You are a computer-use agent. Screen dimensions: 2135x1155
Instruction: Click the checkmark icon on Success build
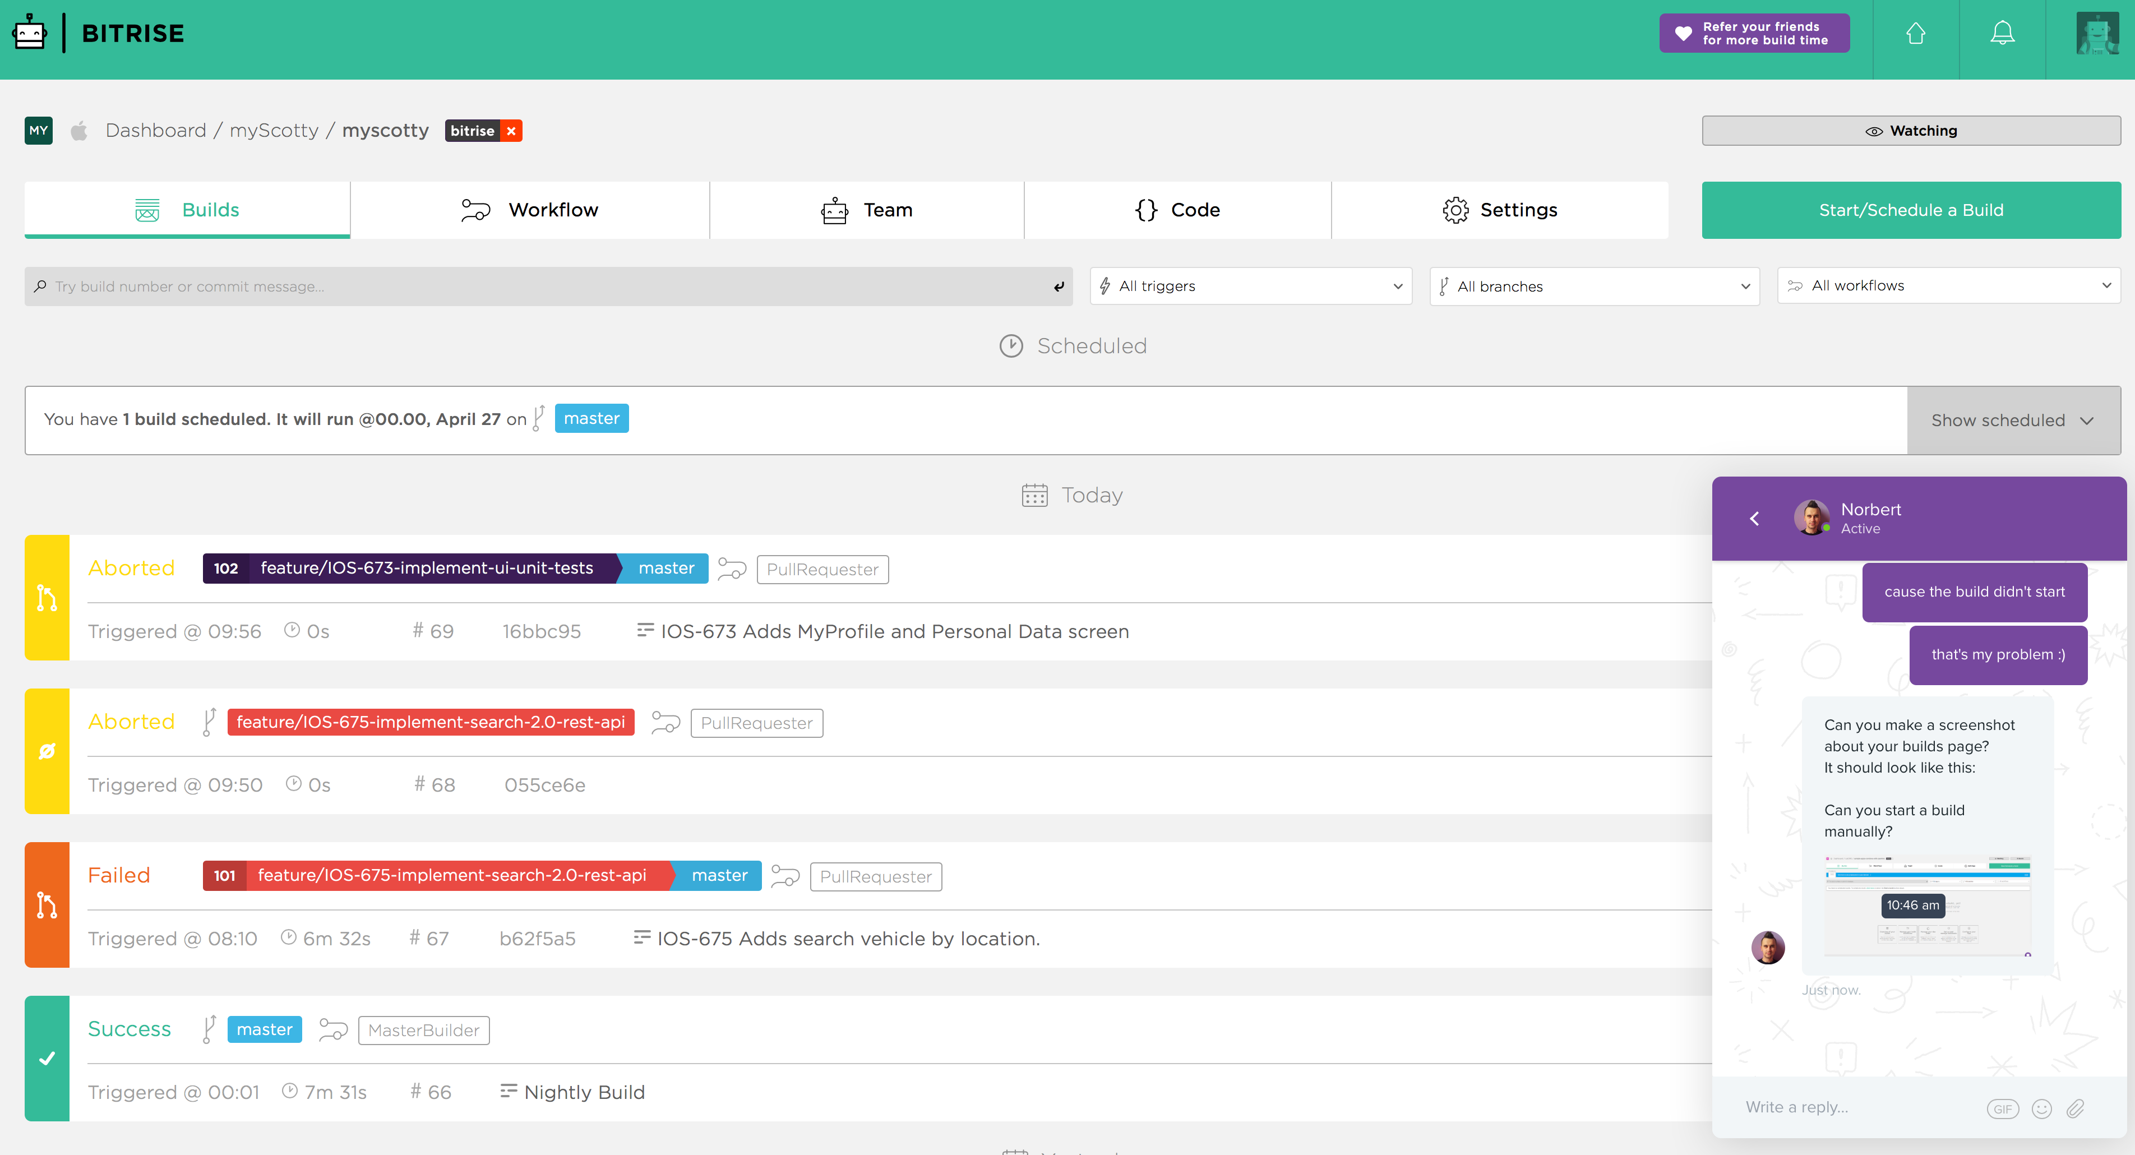pos(47,1058)
